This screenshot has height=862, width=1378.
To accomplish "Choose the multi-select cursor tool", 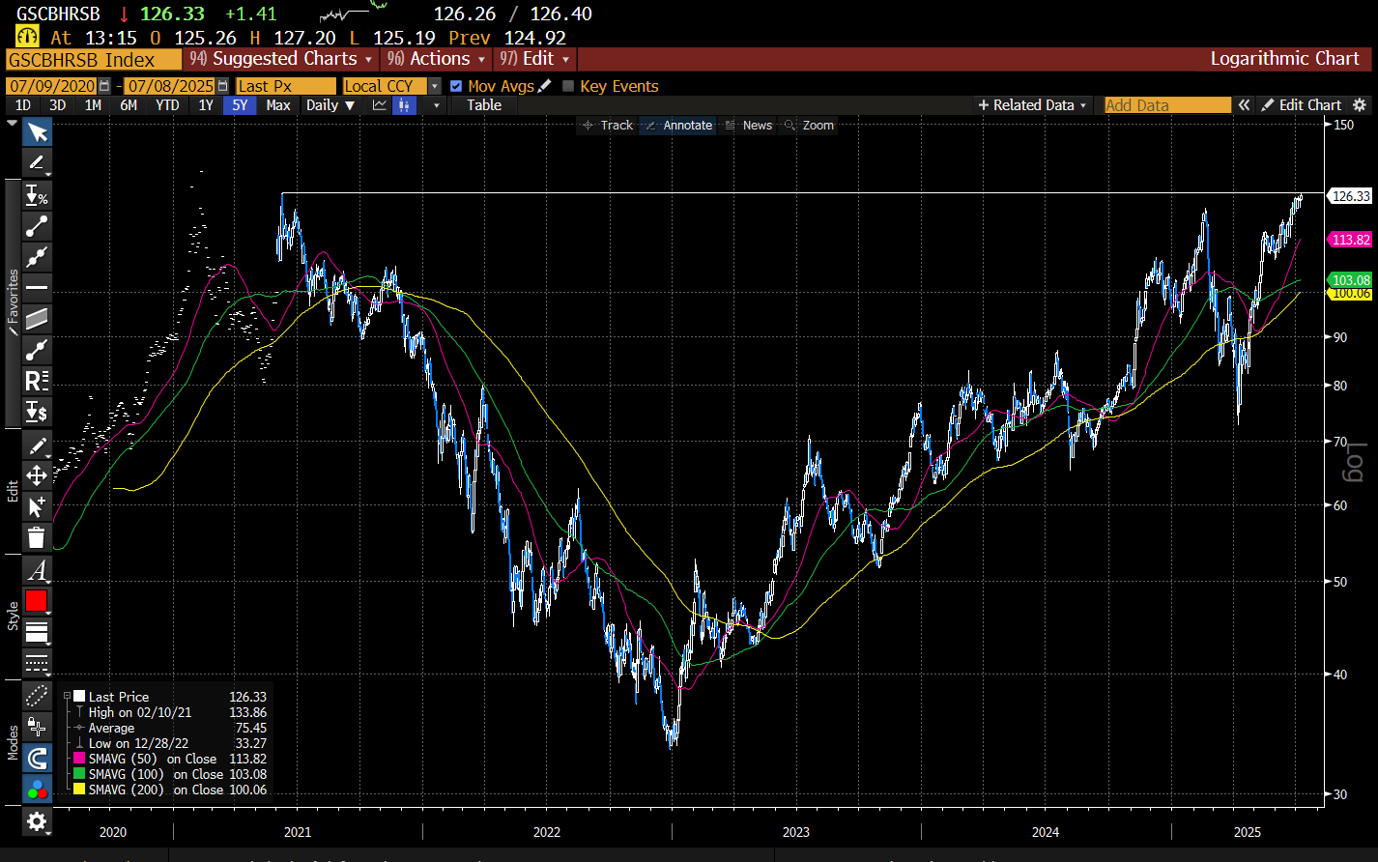I will [37, 506].
